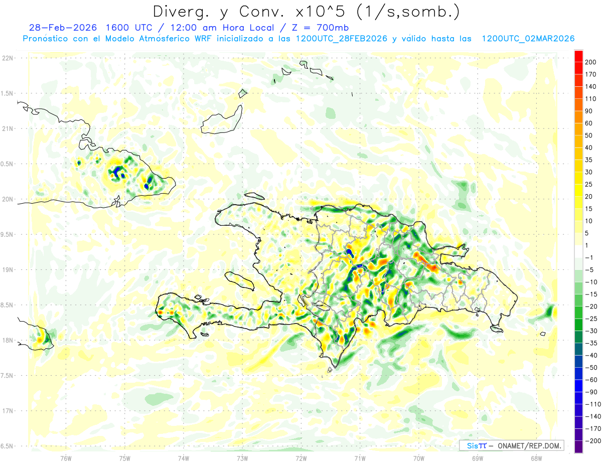The height and width of the screenshot is (465, 602).
Task: Click the SisTT - ONAMET/REP.DOM. logo box
Action: pyautogui.click(x=511, y=445)
